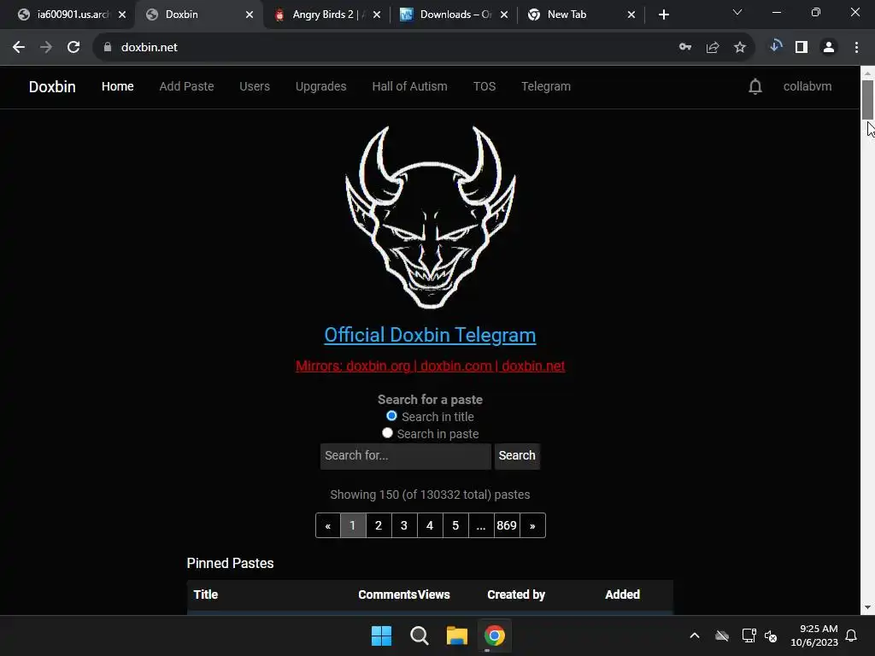Open the Hall of Autism nav item
875x656 pixels.
click(x=409, y=86)
